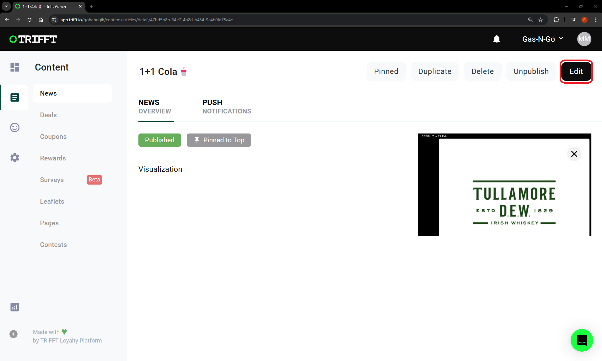602x361 pixels.
Task: Open Coupons in the Content menu
Action: click(53, 137)
